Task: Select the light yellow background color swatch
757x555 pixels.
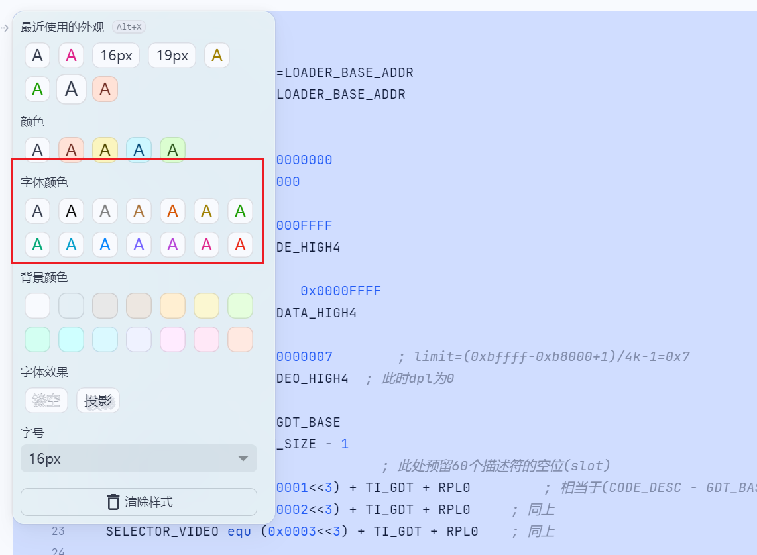Action: click(x=206, y=306)
